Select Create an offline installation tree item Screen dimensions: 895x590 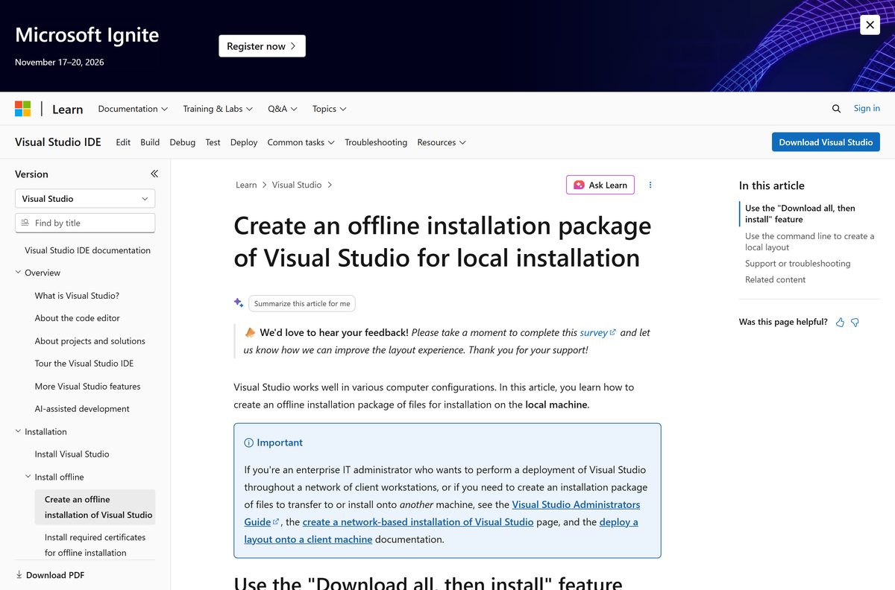[95, 507]
